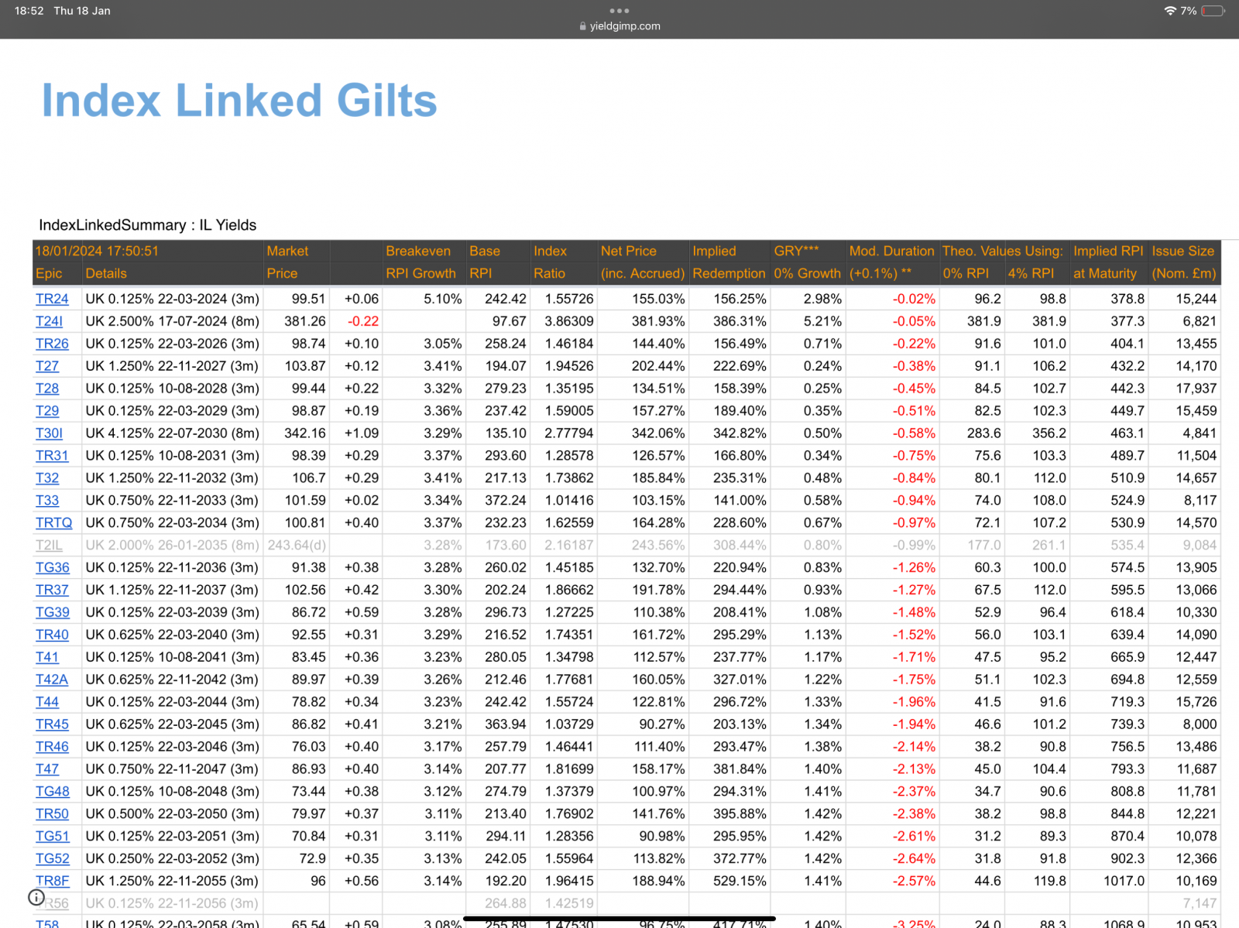Click the -2.64% mod. duration value

pyautogui.click(x=914, y=859)
